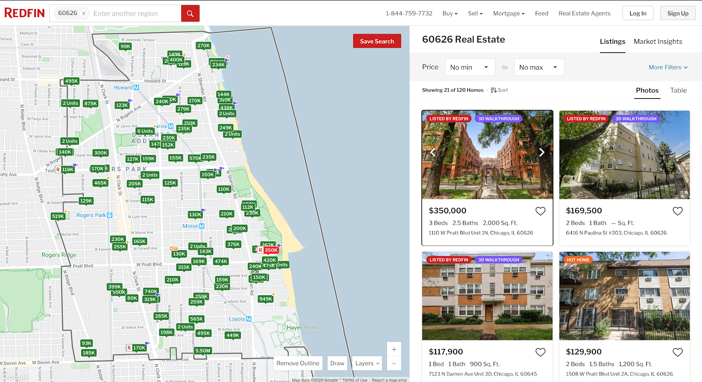Open the Sell dropdown menu

point(475,14)
